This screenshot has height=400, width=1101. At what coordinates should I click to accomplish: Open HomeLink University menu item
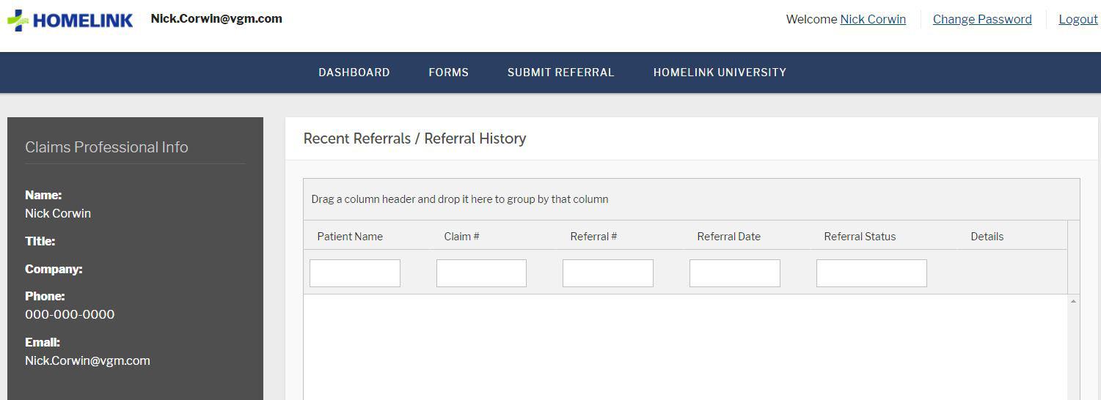click(719, 73)
